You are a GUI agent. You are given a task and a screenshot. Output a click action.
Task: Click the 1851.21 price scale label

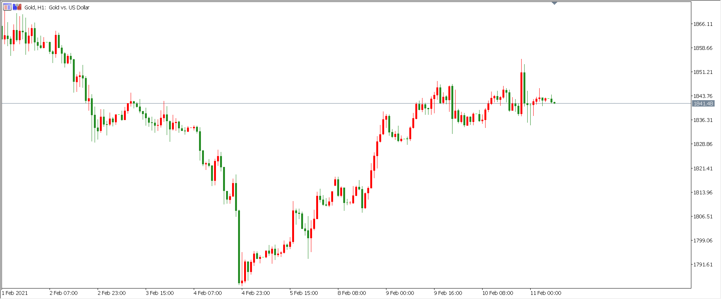(x=703, y=72)
